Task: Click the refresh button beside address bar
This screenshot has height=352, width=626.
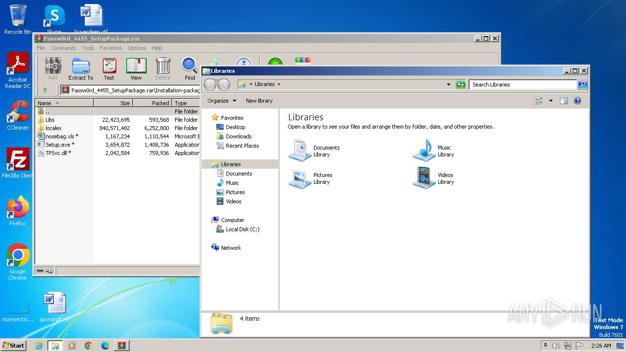Action: (x=461, y=85)
